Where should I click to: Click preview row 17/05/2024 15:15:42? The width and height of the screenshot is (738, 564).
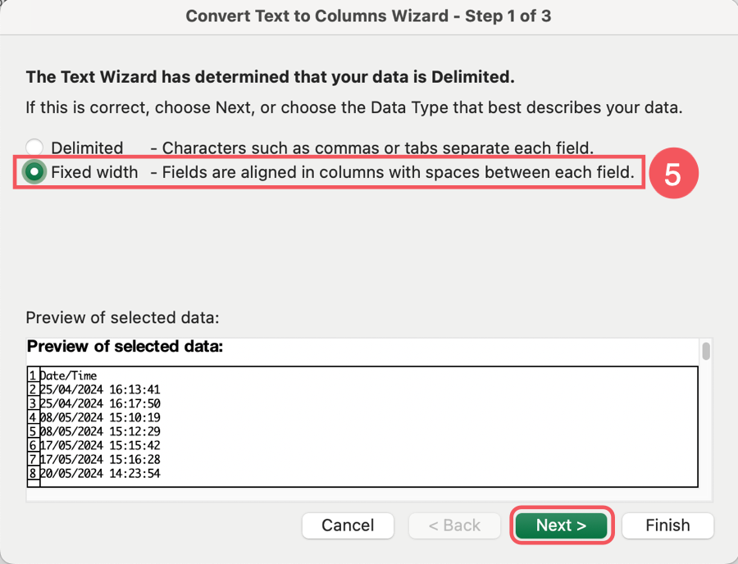(x=100, y=445)
